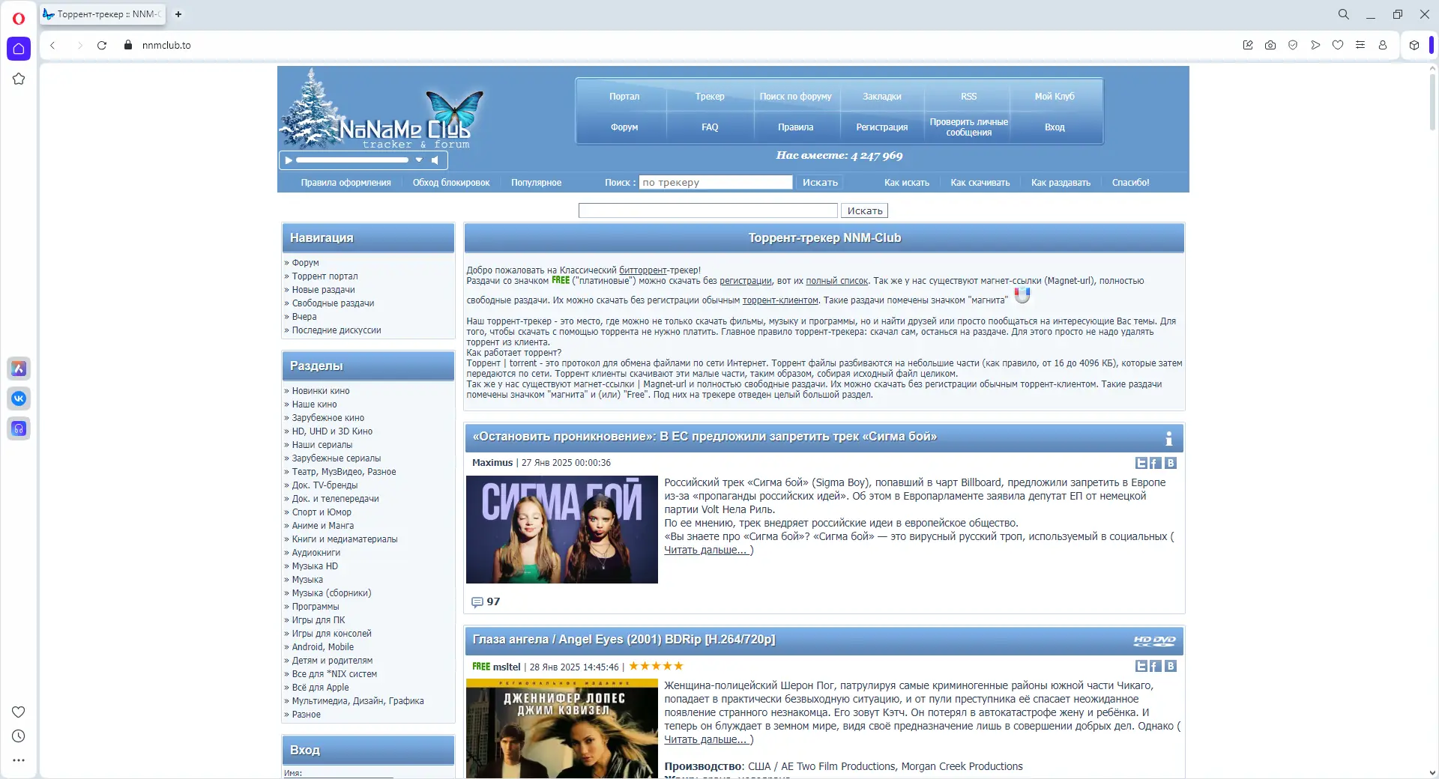Open the Портал menu item
Screen dimensions: 1439x779
click(x=624, y=97)
